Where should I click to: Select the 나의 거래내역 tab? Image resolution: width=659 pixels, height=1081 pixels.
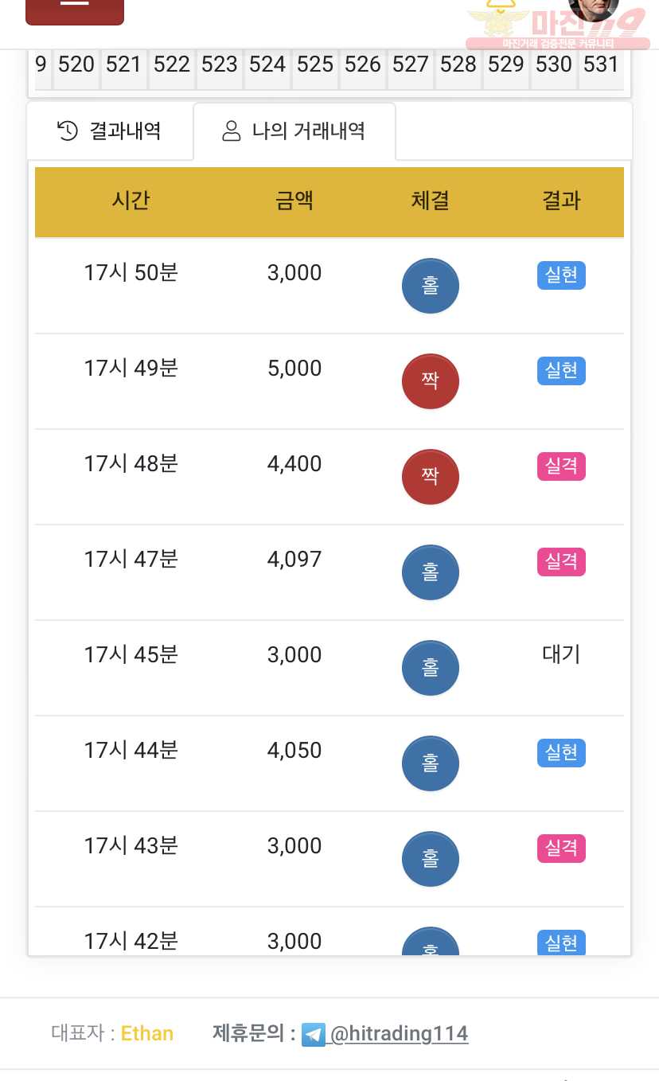pos(294,131)
